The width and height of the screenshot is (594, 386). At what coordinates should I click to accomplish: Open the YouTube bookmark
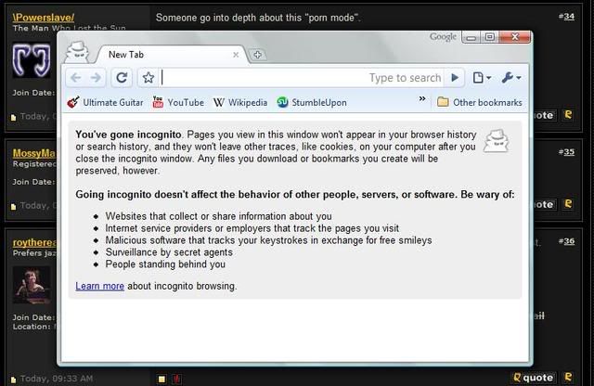[178, 102]
